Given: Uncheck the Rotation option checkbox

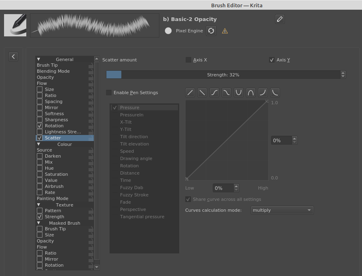Looking at the screenshot, I should point(40,126).
